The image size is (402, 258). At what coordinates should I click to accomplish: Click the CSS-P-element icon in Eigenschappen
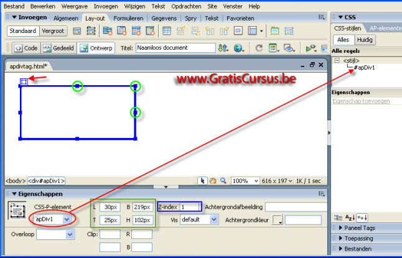point(17,211)
